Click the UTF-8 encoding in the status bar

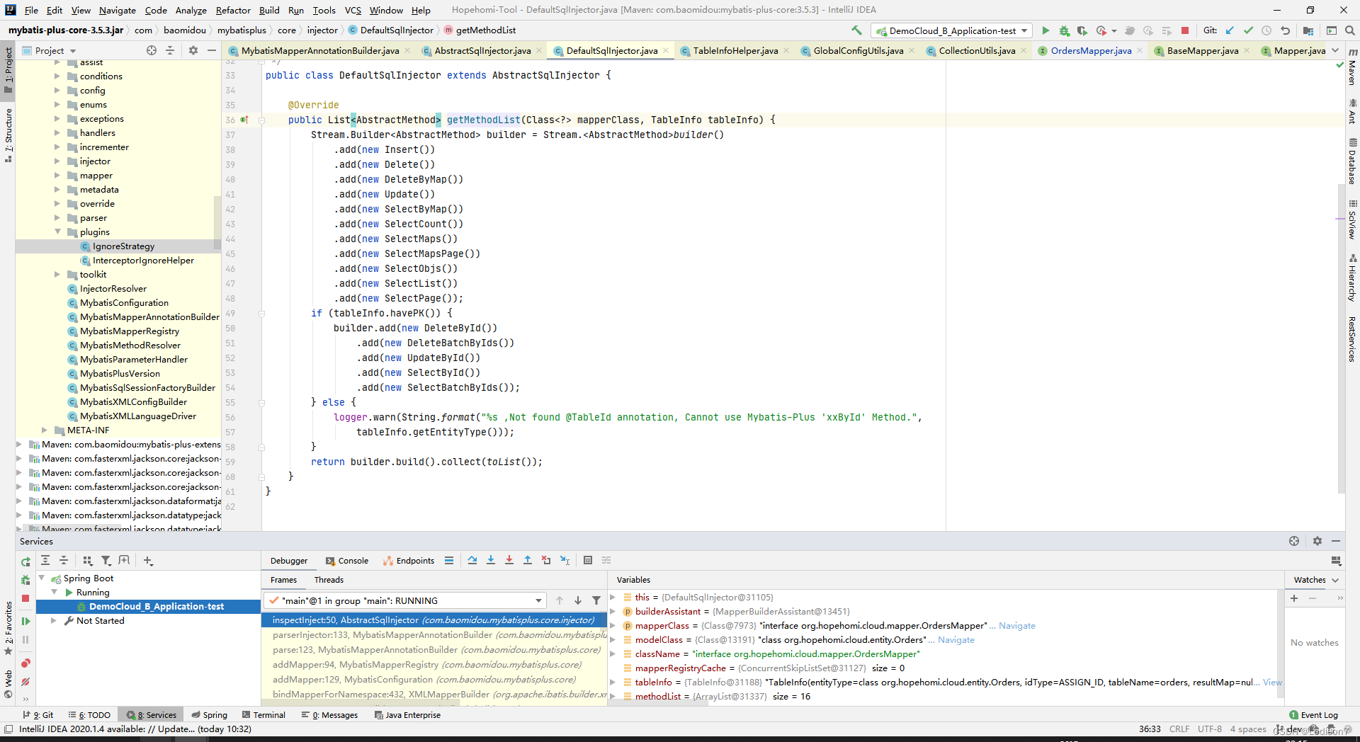coord(1209,729)
